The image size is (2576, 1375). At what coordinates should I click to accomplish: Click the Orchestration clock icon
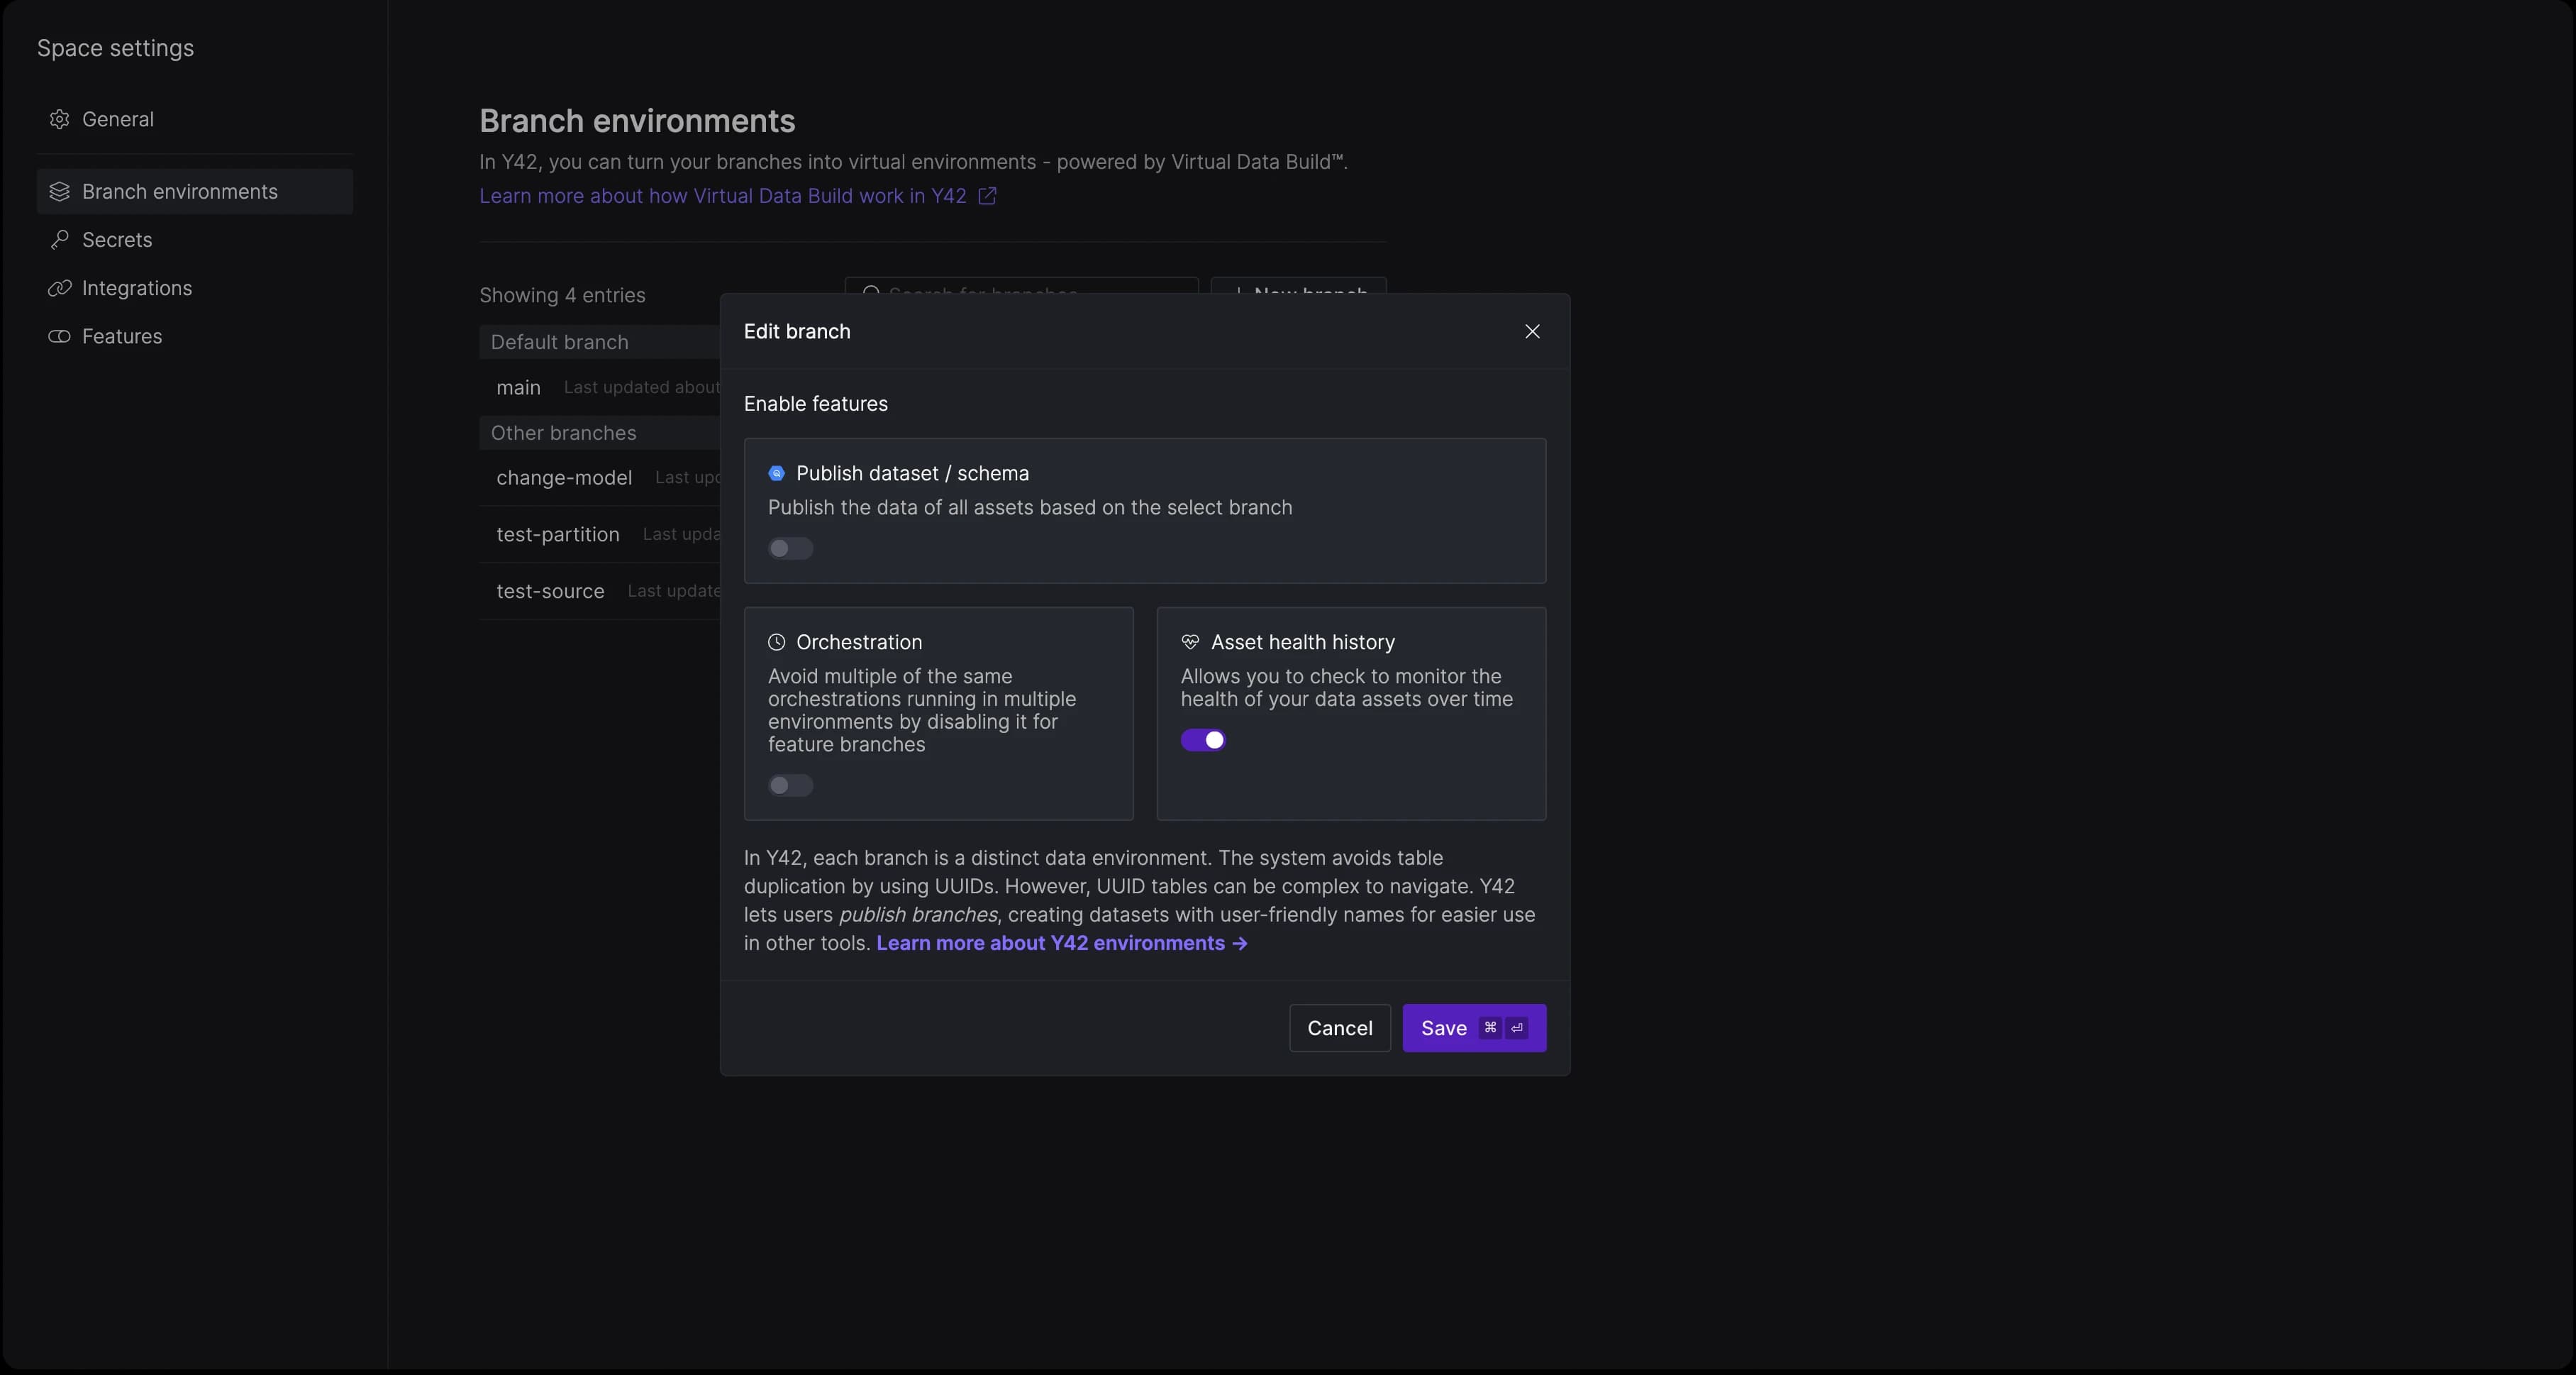(x=777, y=642)
